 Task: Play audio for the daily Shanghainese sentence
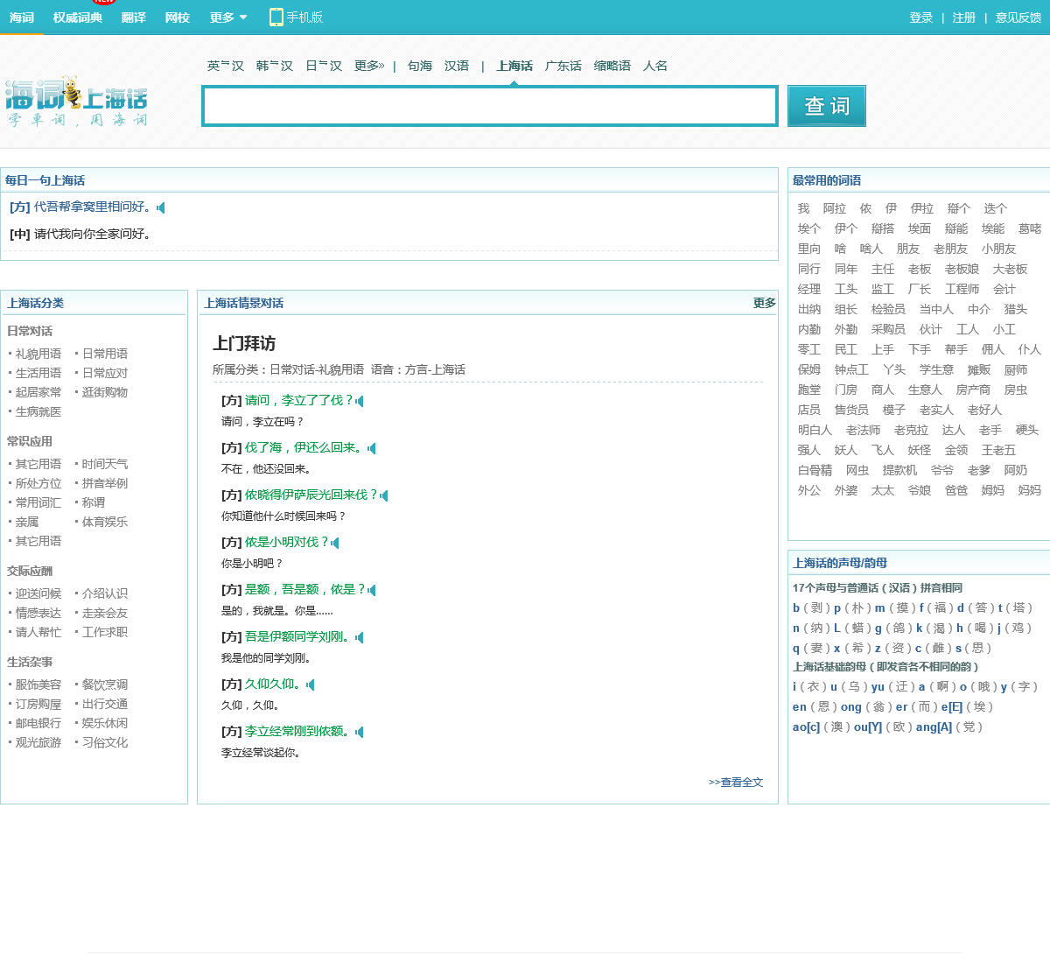pos(161,207)
